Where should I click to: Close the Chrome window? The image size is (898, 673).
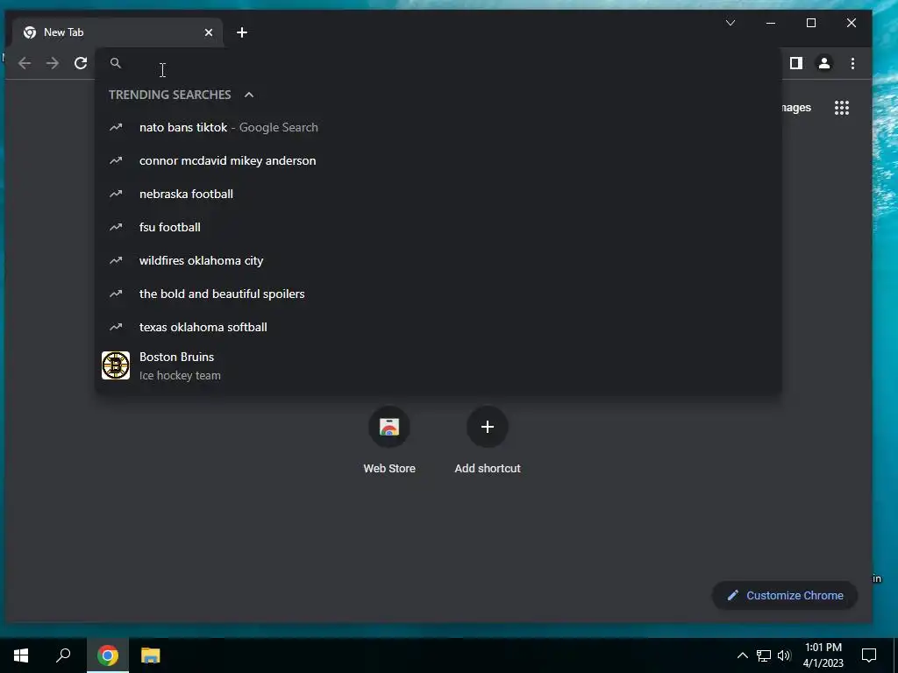[x=852, y=23]
